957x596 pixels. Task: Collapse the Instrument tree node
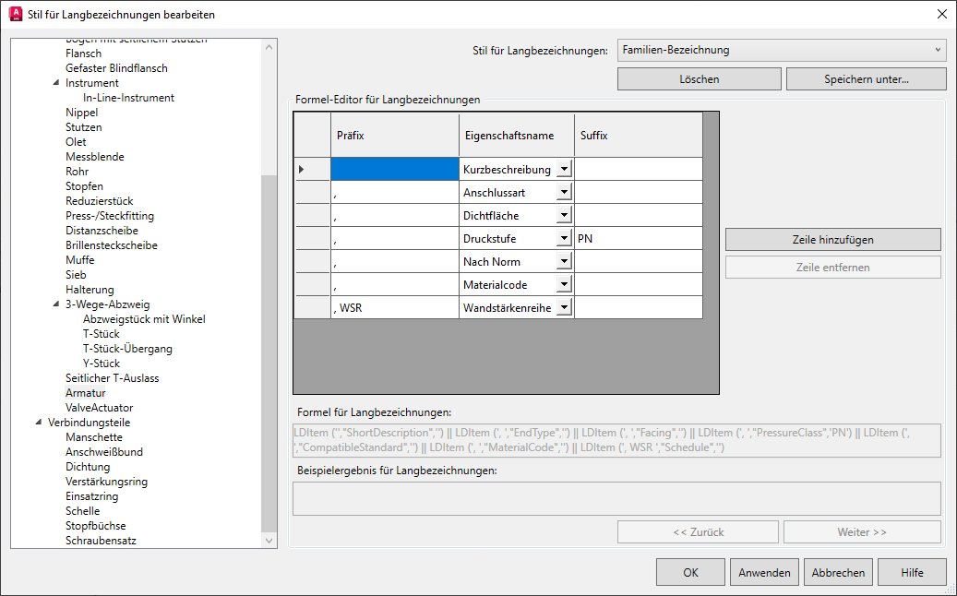point(56,82)
